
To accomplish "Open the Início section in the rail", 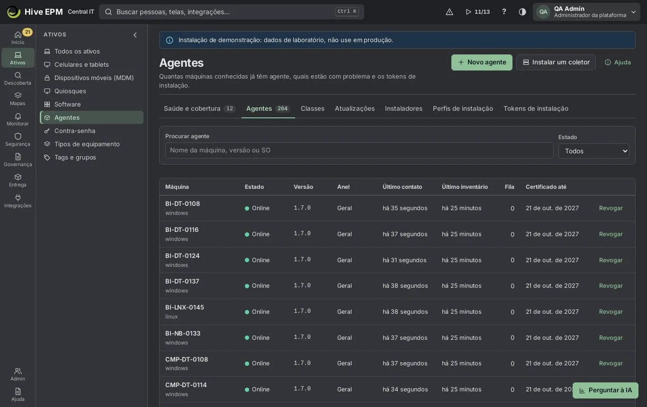I will point(18,37).
